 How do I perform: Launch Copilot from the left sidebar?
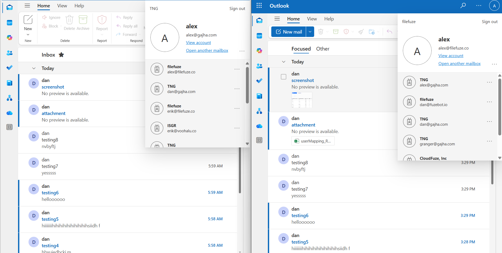click(x=9, y=37)
